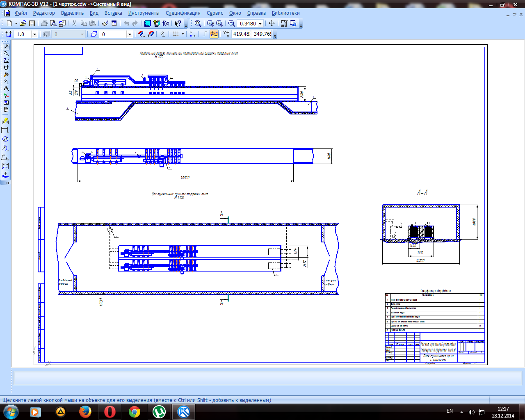Open the Файл menu

(x=21, y=13)
